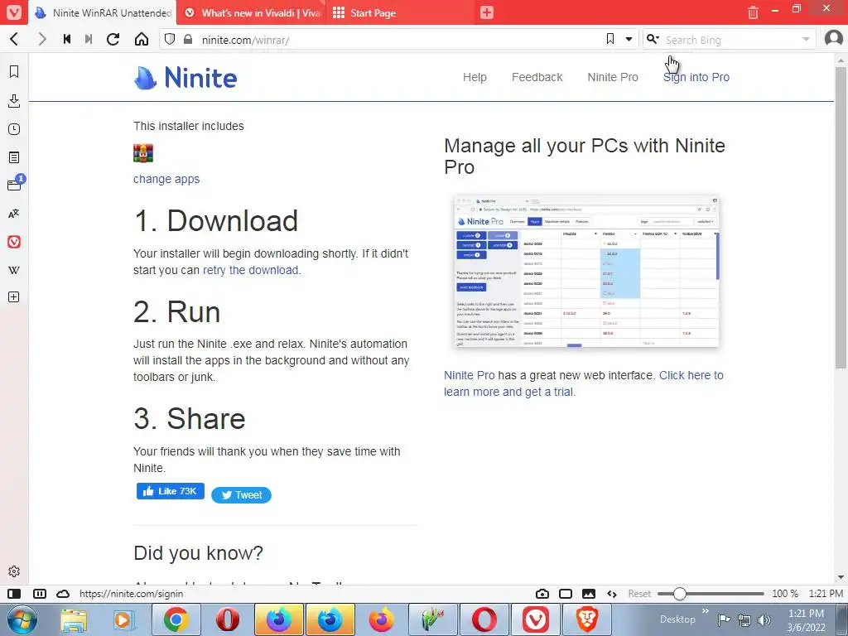Open the Translate panel in sidebar
Viewport: 848px width, 636px height.
coord(14,214)
